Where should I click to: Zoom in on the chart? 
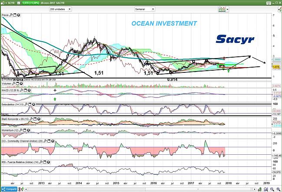(x=278, y=189)
